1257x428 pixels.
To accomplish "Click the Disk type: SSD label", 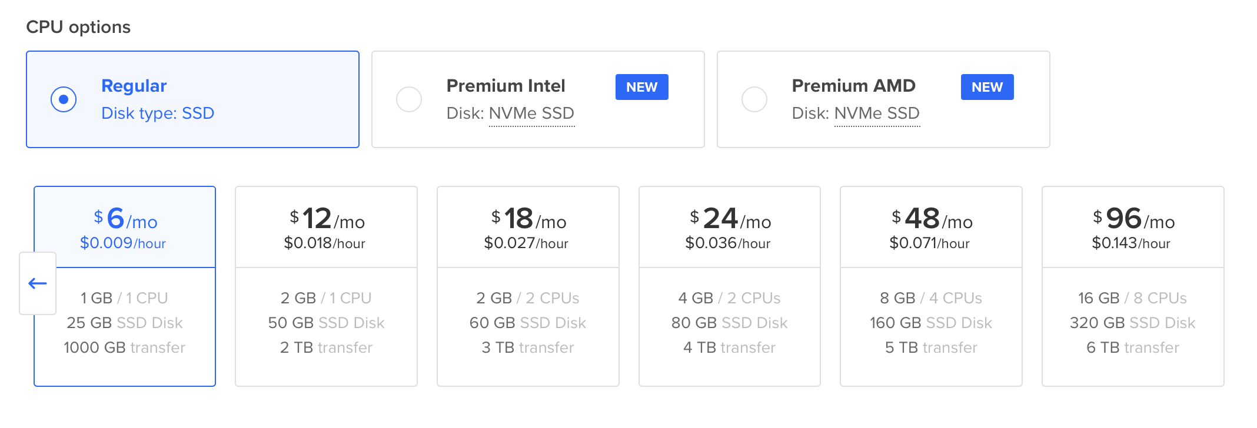I will coord(158,113).
